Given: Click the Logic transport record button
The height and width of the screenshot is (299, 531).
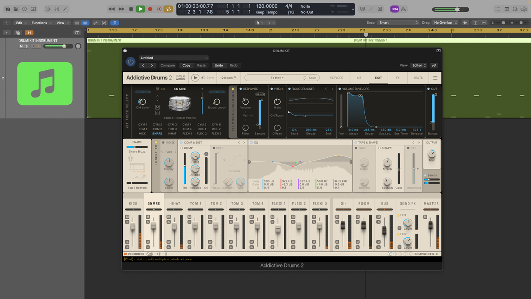Looking at the screenshot, I should tap(150, 9).
